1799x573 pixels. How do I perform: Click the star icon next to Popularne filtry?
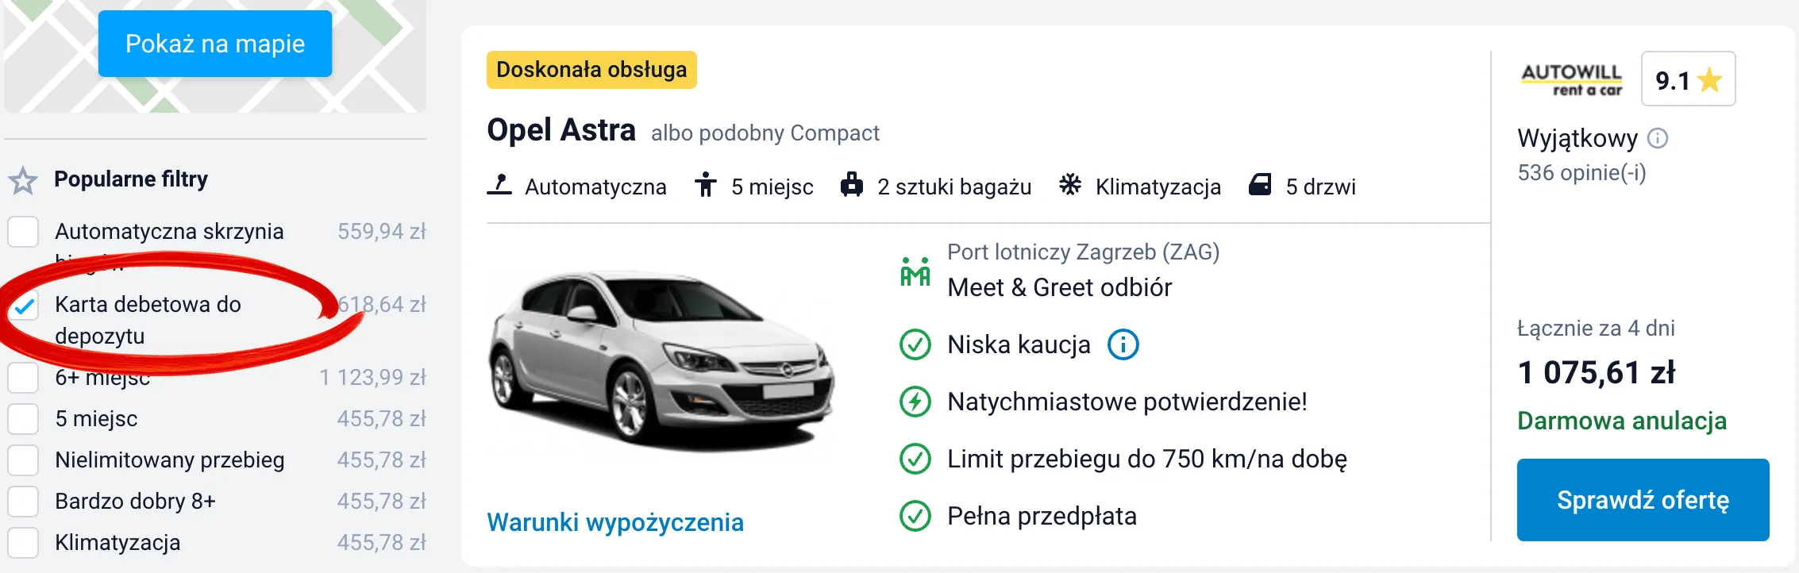pyautogui.click(x=23, y=179)
